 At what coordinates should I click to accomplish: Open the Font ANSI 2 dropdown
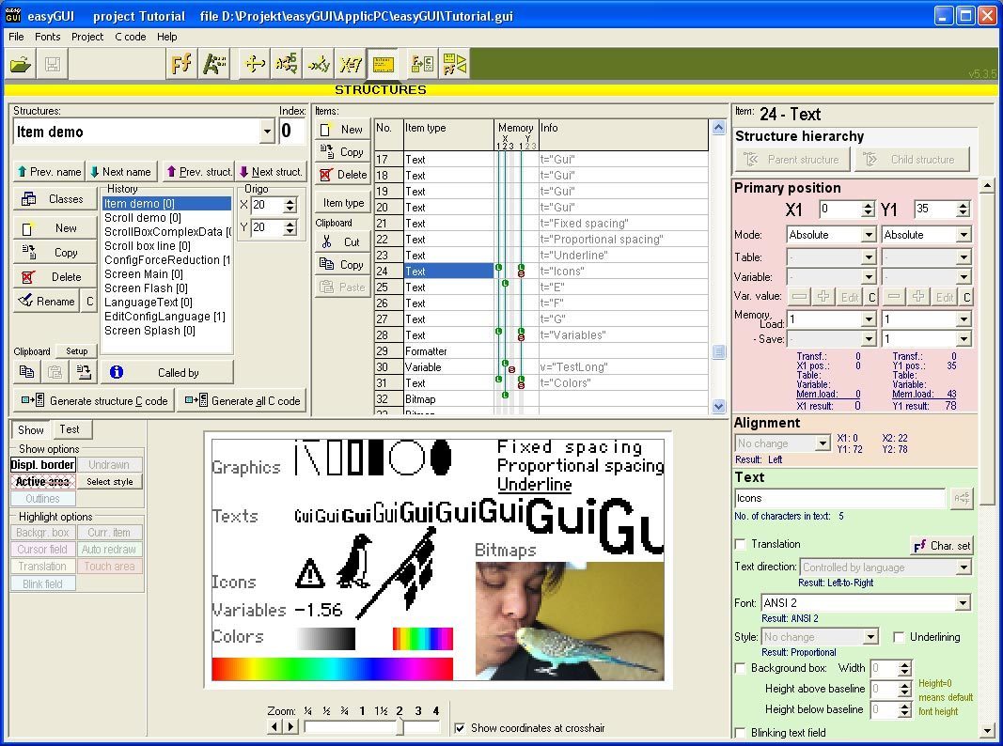point(964,603)
